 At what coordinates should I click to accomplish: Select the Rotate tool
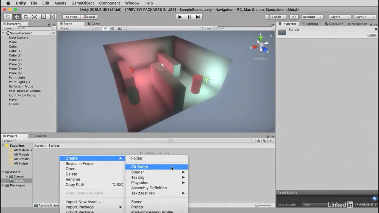point(26,17)
